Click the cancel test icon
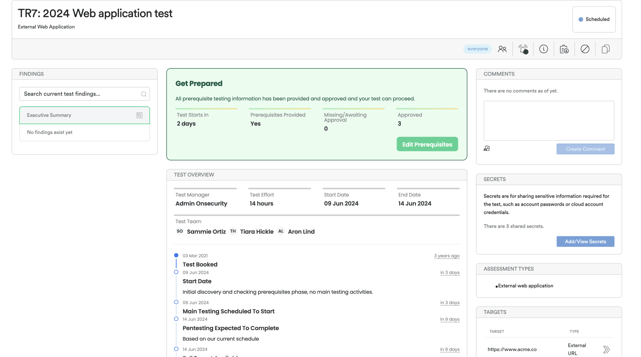 pyautogui.click(x=585, y=49)
